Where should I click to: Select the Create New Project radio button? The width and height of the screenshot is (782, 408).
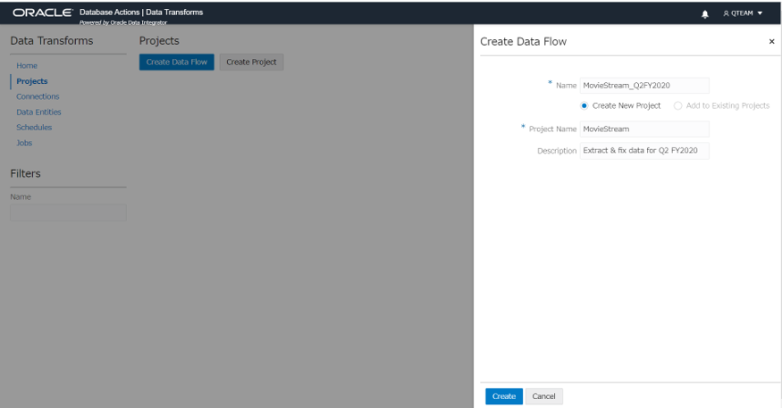pos(584,105)
